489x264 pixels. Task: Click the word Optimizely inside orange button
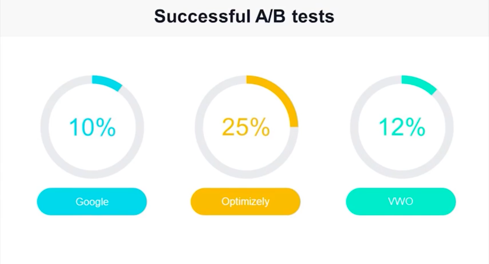click(x=246, y=202)
